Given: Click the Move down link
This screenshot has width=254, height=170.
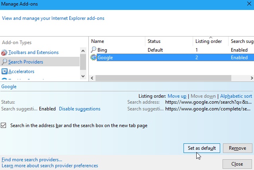Looking at the screenshot, I should click(x=203, y=96).
